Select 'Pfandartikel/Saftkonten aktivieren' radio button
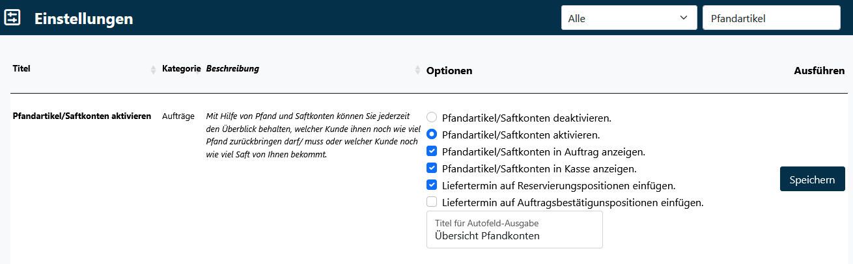The height and width of the screenshot is (264, 853). (x=432, y=135)
